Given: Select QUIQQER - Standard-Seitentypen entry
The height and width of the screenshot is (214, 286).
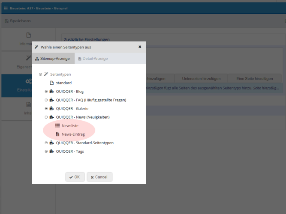Looking at the screenshot, I should point(84,143).
